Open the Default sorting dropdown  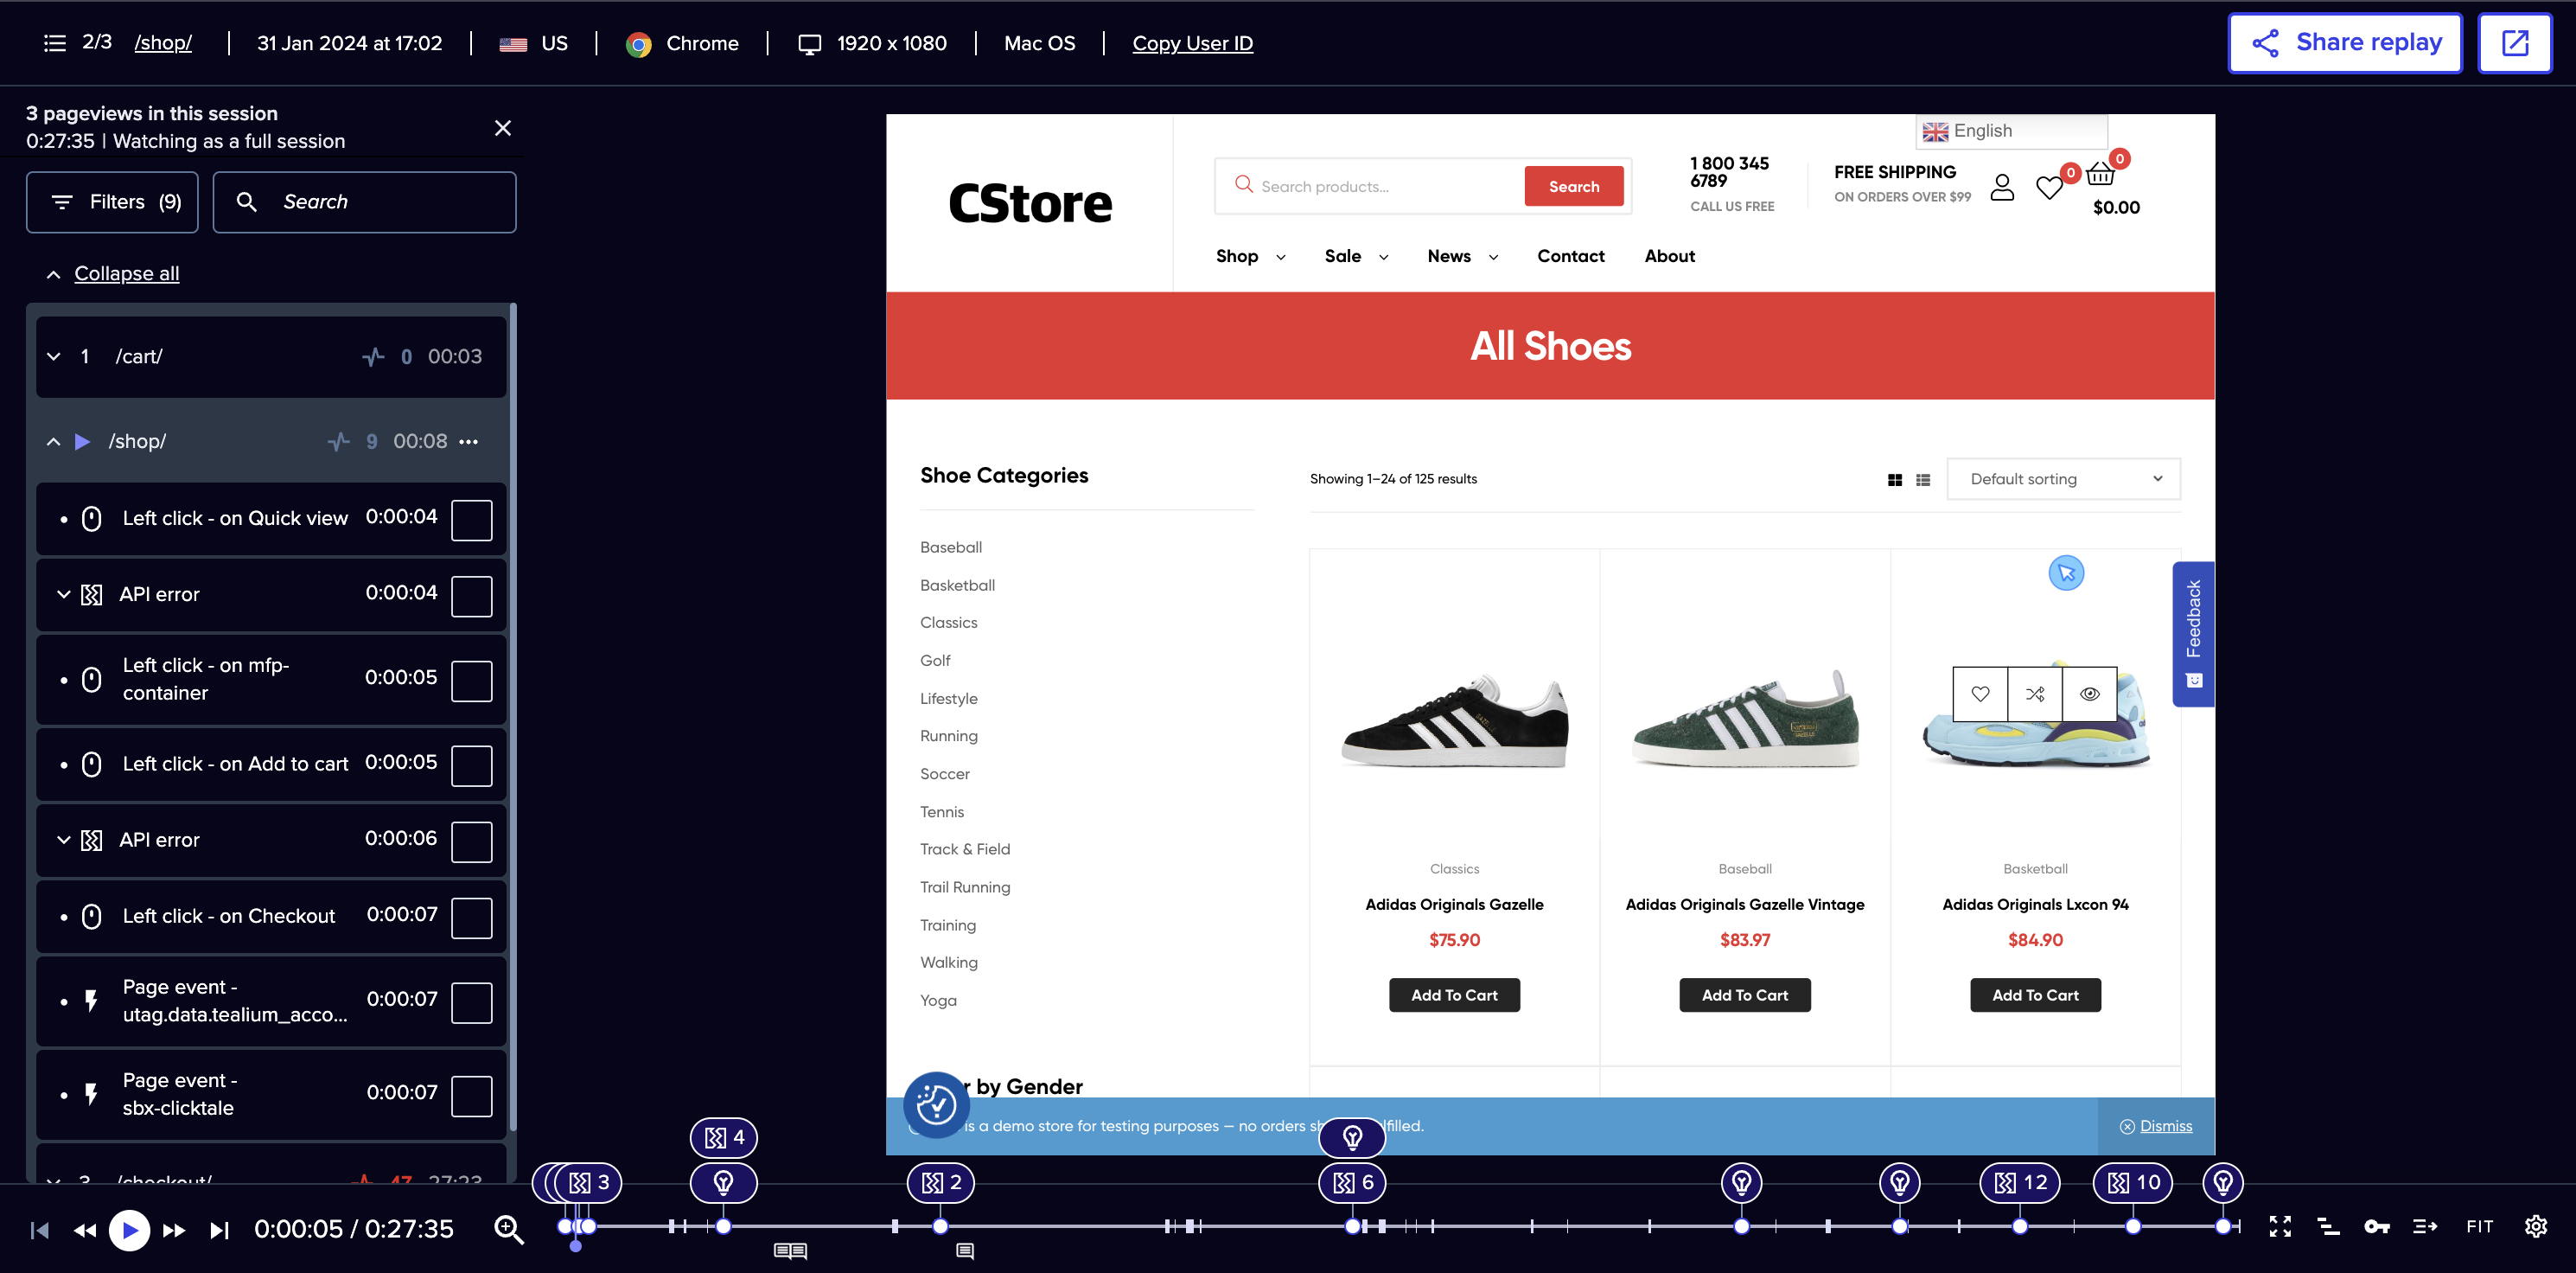[2064, 479]
